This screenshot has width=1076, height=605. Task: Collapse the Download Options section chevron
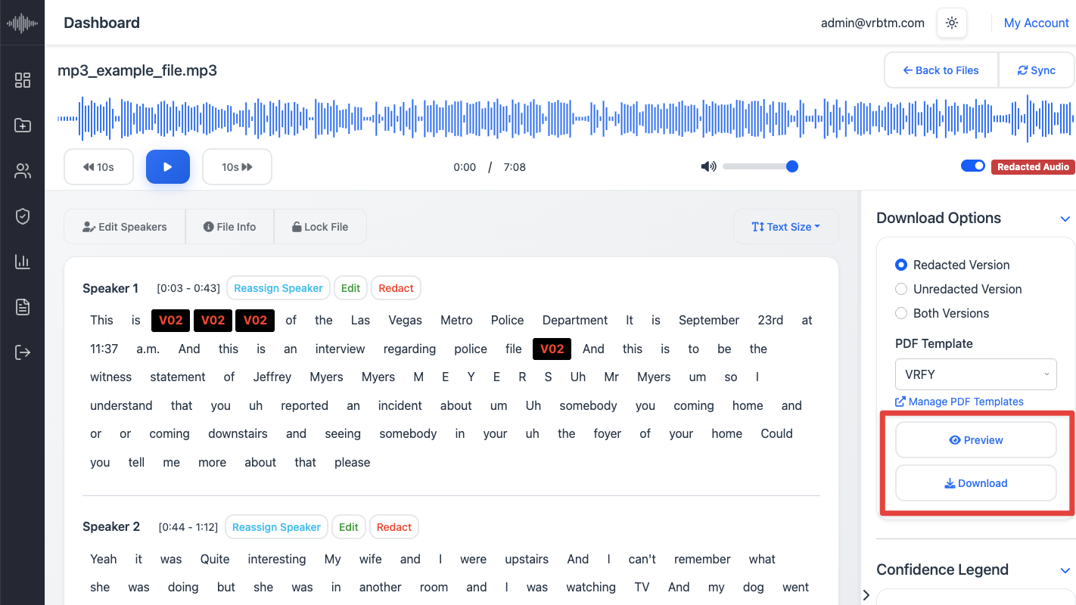pyautogui.click(x=1065, y=219)
